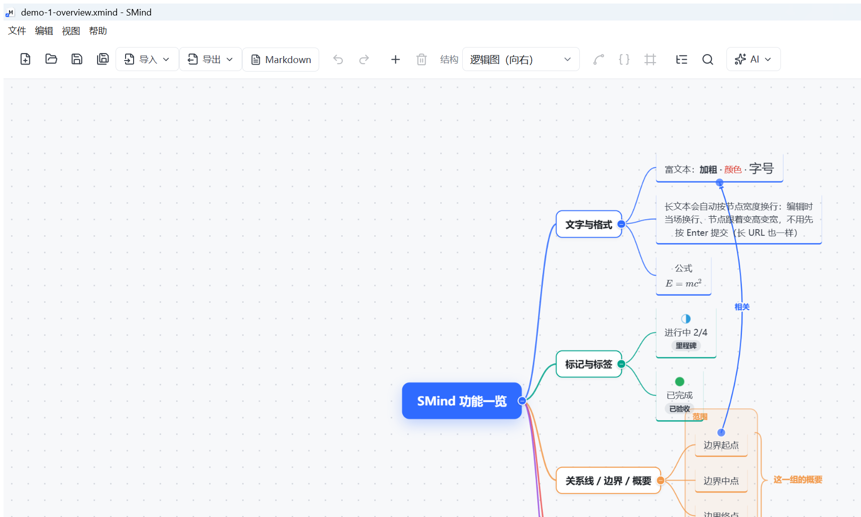Viewport: 861px width, 517px height.
Task: Add a relationship line with the curve icon
Action: click(x=598, y=60)
